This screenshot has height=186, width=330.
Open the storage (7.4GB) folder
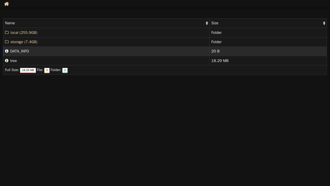[24, 42]
